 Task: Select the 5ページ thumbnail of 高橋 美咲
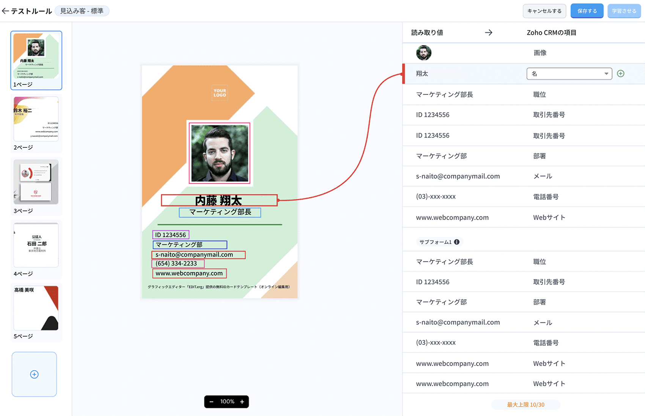click(x=36, y=312)
